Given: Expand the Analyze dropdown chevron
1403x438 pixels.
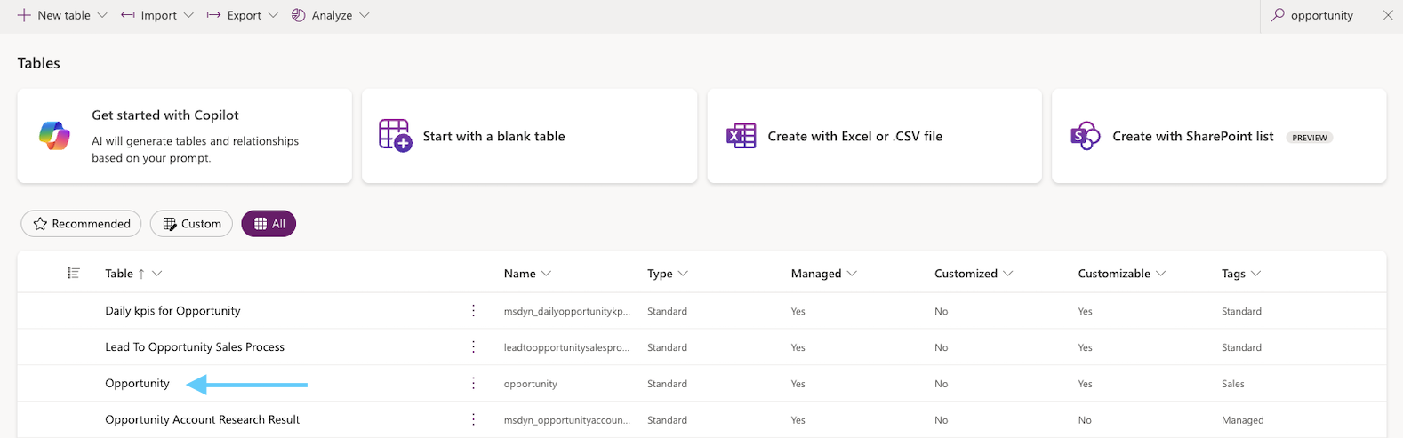Looking at the screenshot, I should pos(365,15).
